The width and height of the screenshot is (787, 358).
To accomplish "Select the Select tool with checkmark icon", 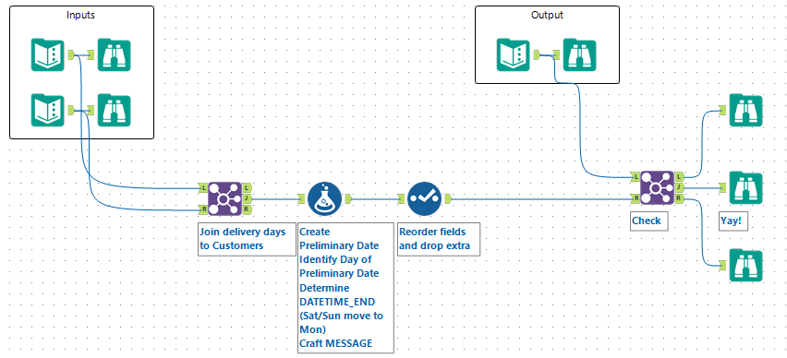I will coord(425,199).
